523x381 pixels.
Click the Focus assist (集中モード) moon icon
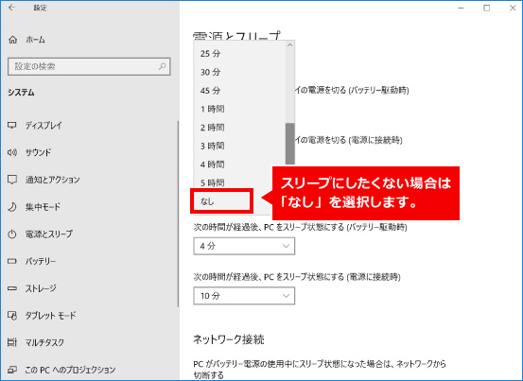12,207
